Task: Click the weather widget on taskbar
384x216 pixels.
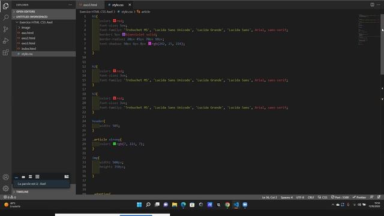Action: (x=12, y=205)
